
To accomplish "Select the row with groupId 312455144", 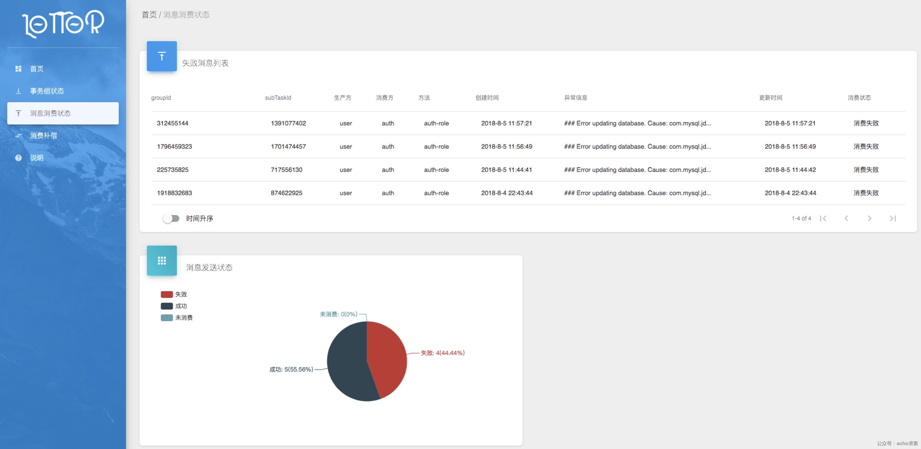I will click(x=172, y=123).
